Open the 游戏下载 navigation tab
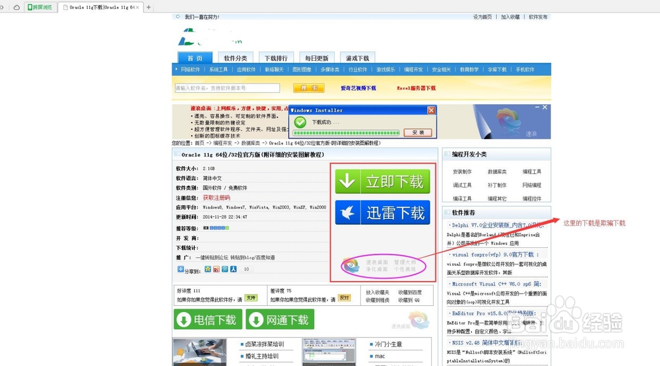The width and height of the screenshot is (660, 366). tap(357, 58)
